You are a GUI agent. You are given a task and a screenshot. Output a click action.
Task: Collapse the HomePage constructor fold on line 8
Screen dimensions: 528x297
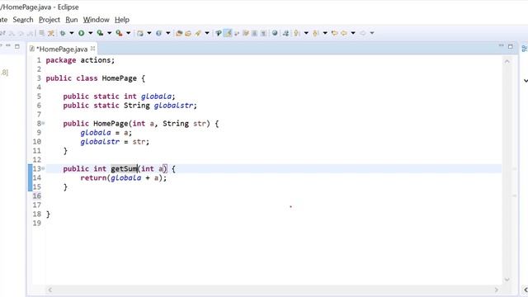(x=43, y=123)
